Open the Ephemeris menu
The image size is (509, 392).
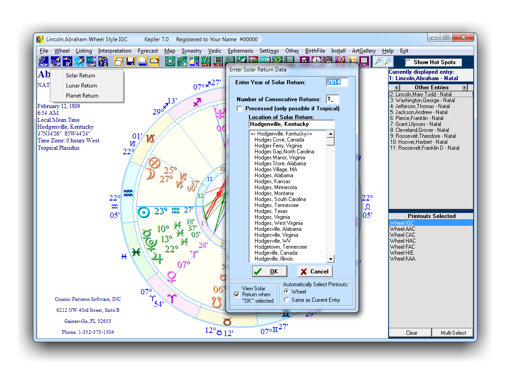point(240,51)
